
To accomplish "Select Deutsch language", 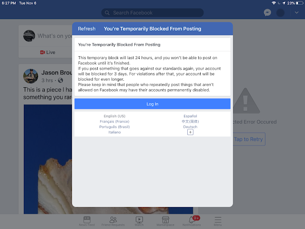I will (x=190, y=127).
